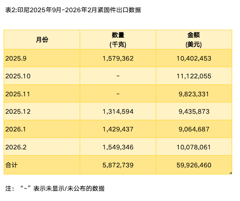
Task: Select the '合计' total row label
Action: click(x=42, y=165)
